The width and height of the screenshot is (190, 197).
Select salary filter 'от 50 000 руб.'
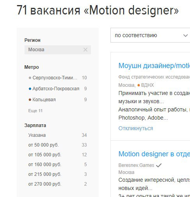[43, 145]
